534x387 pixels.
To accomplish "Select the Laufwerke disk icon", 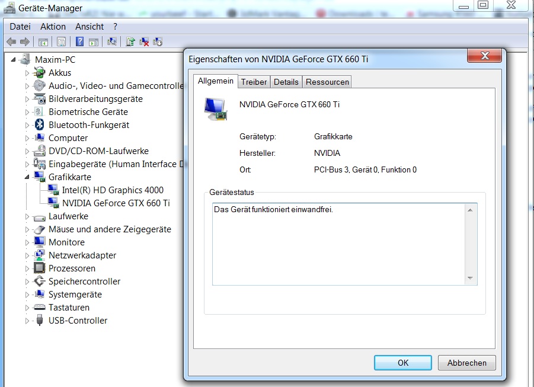I will coord(40,217).
